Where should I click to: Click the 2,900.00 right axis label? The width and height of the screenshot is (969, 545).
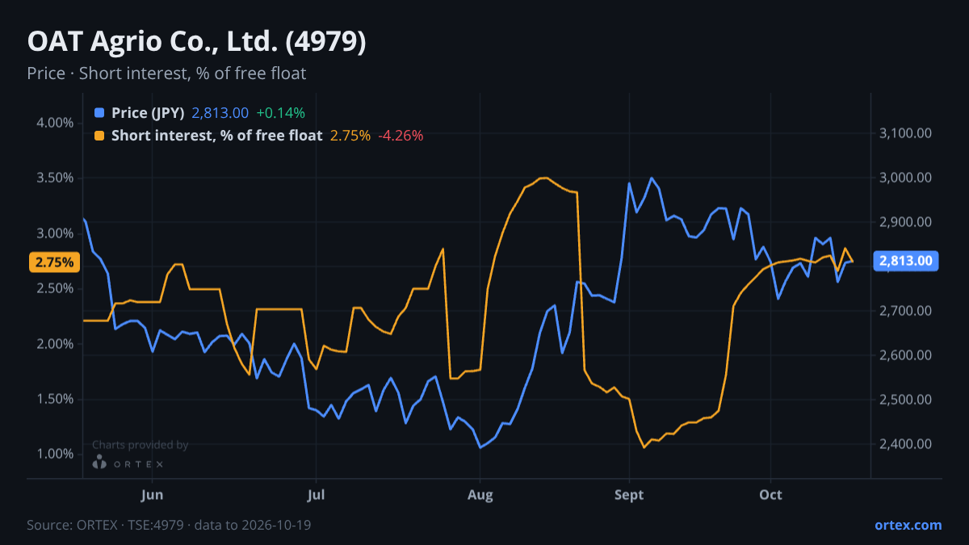pyautogui.click(x=905, y=222)
